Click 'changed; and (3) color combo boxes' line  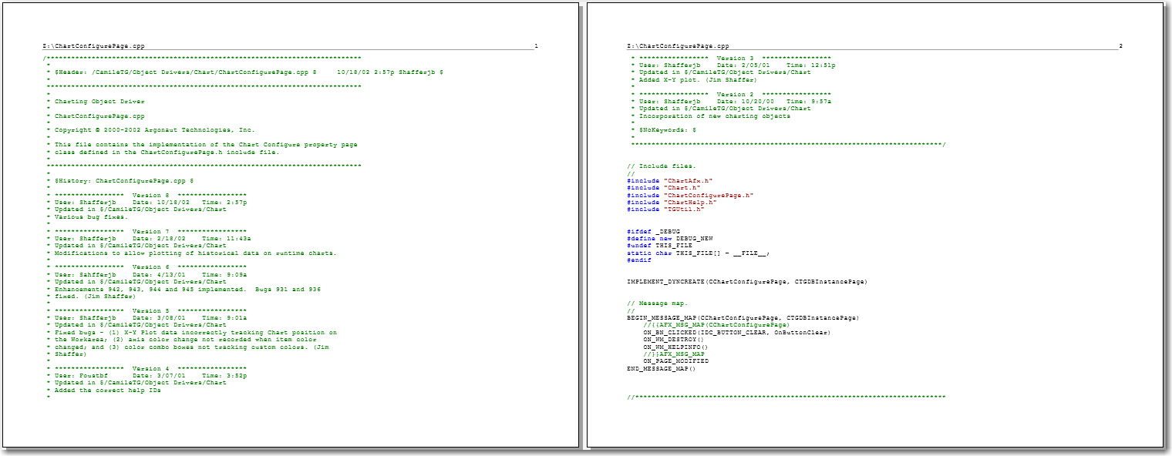pyautogui.click(x=189, y=347)
